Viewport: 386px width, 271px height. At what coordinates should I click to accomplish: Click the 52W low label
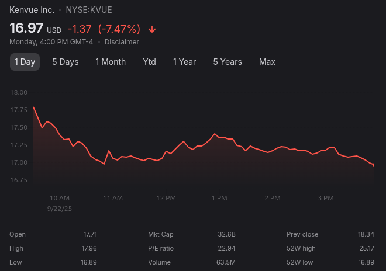(300, 262)
